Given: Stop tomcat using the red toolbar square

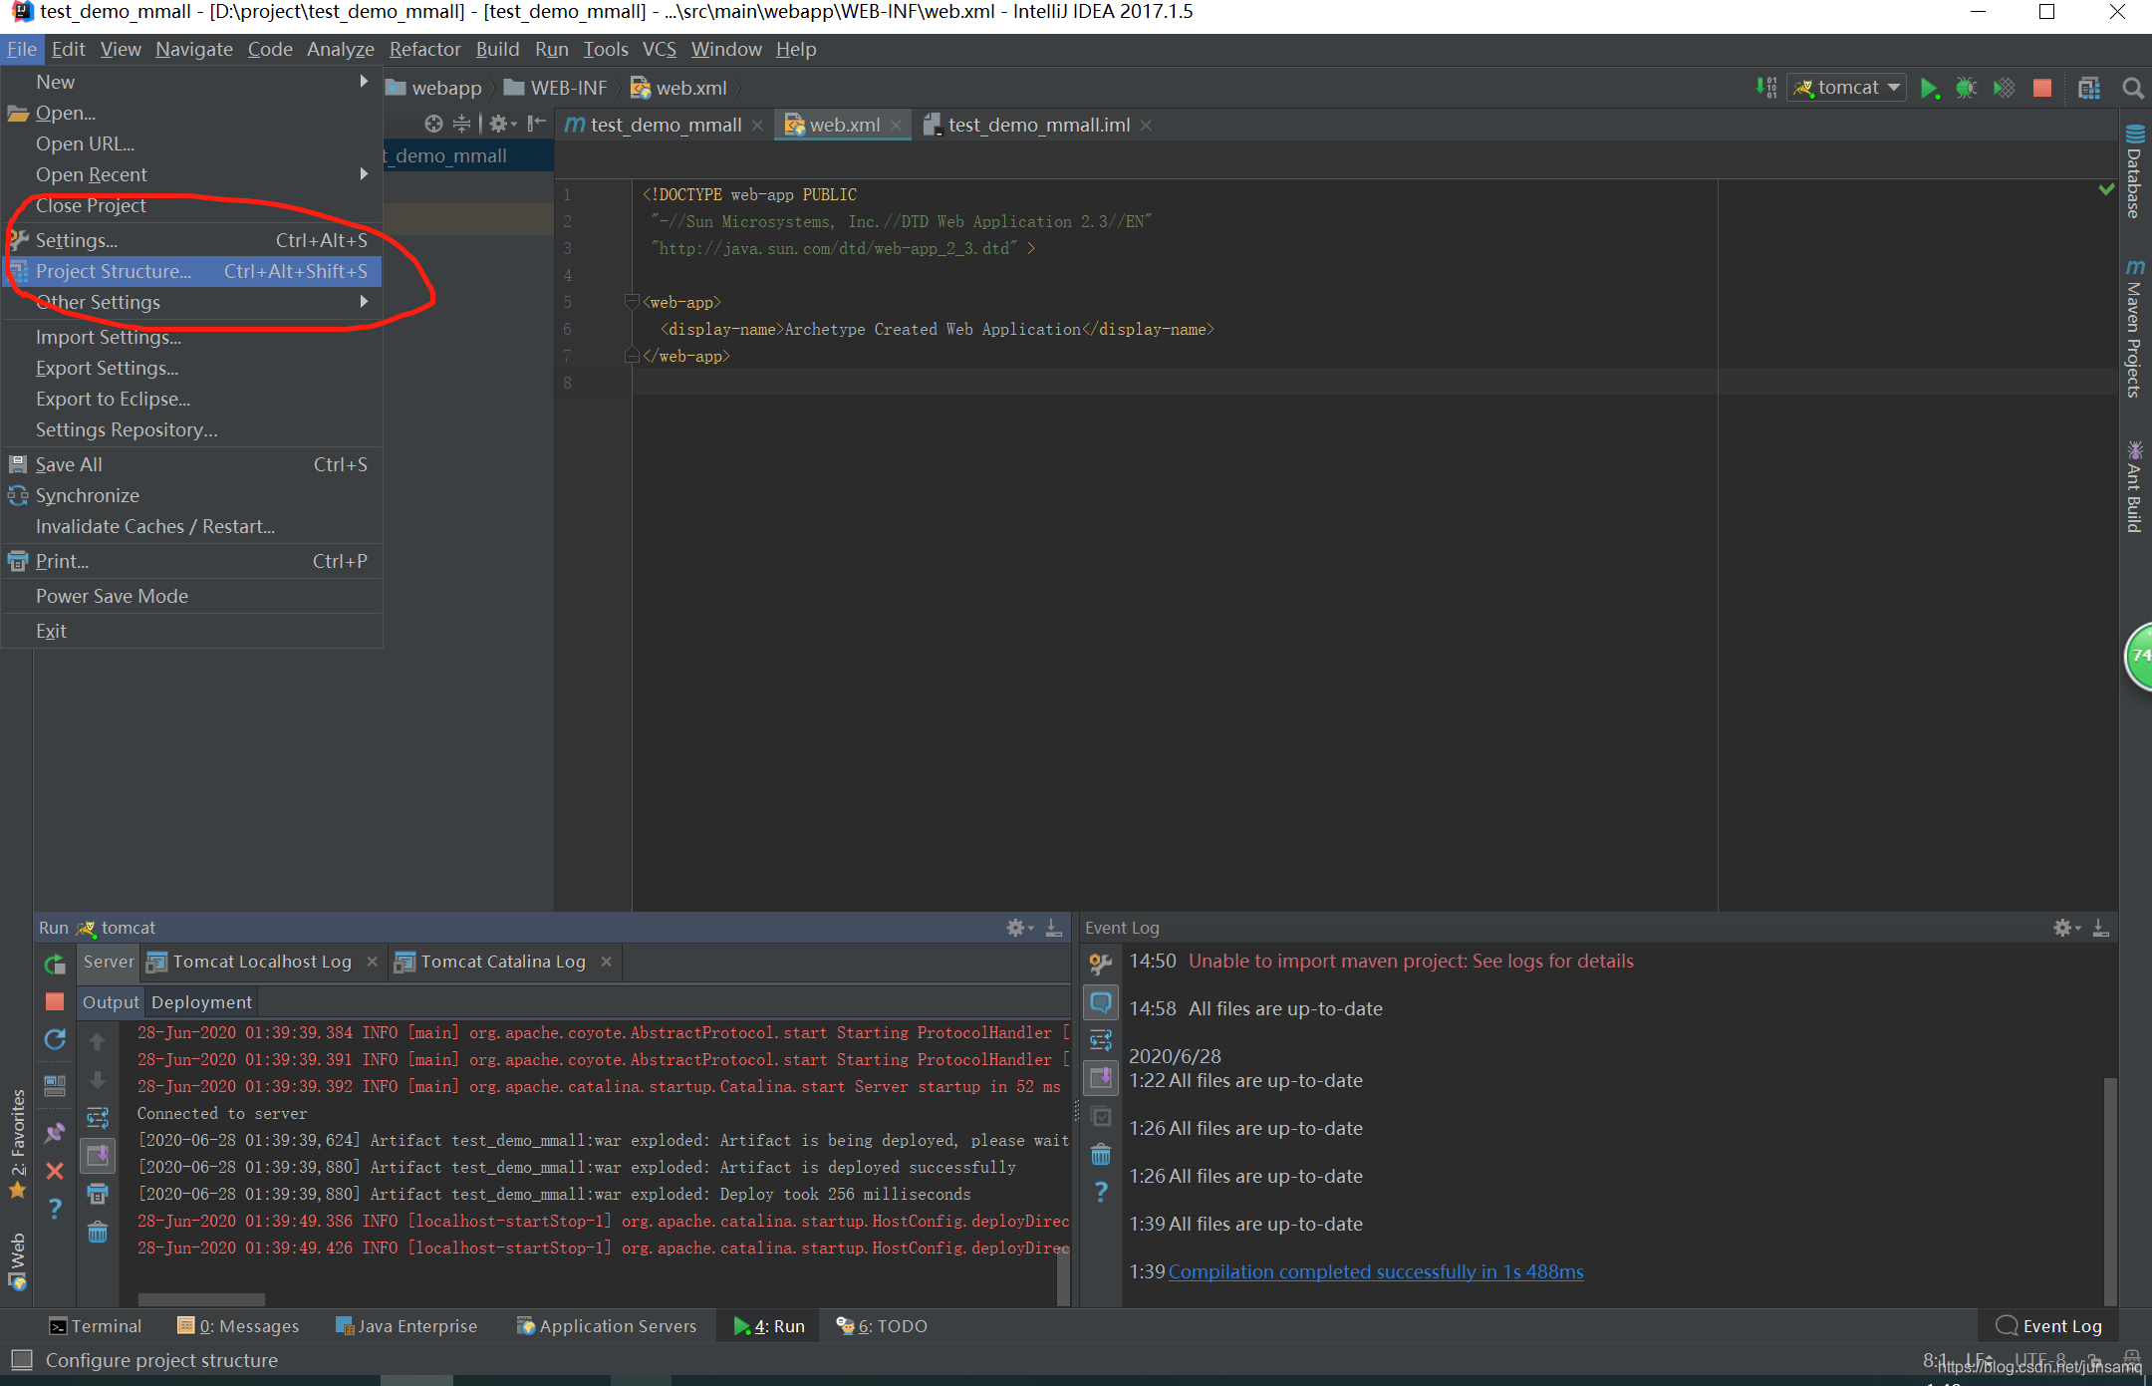Looking at the screenshot, I should (2041, 88).
